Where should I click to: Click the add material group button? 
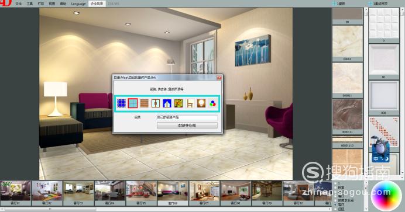click(x=187, y=126)
